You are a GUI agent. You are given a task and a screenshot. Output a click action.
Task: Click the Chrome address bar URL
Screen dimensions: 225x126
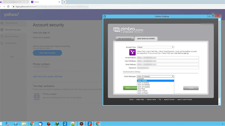pos(52,6)
